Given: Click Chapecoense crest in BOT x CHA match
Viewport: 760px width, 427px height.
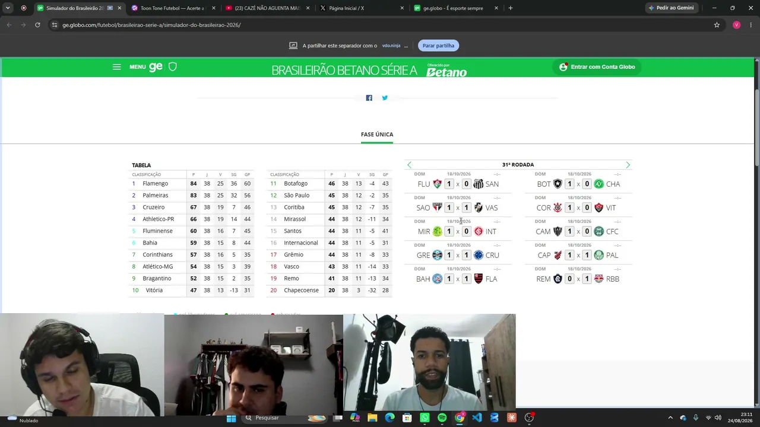Looking at the screenshot, I should (599, 184).
